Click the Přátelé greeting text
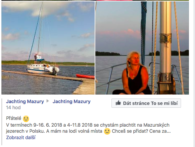 click(x=14, y=118)
